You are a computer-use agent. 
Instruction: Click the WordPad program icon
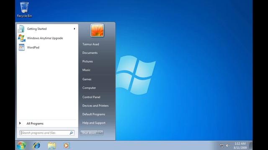[x=21, y=47]
